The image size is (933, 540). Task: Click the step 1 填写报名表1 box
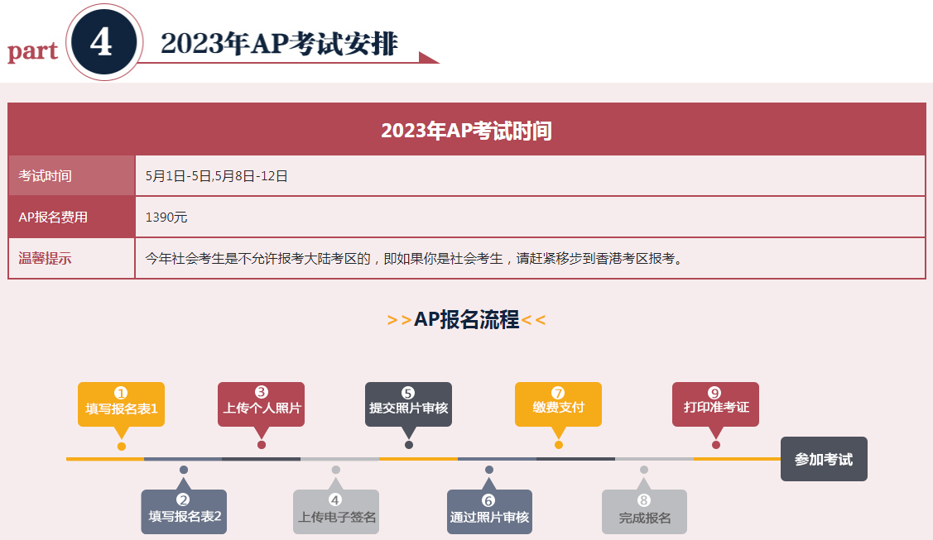point(122,404)
